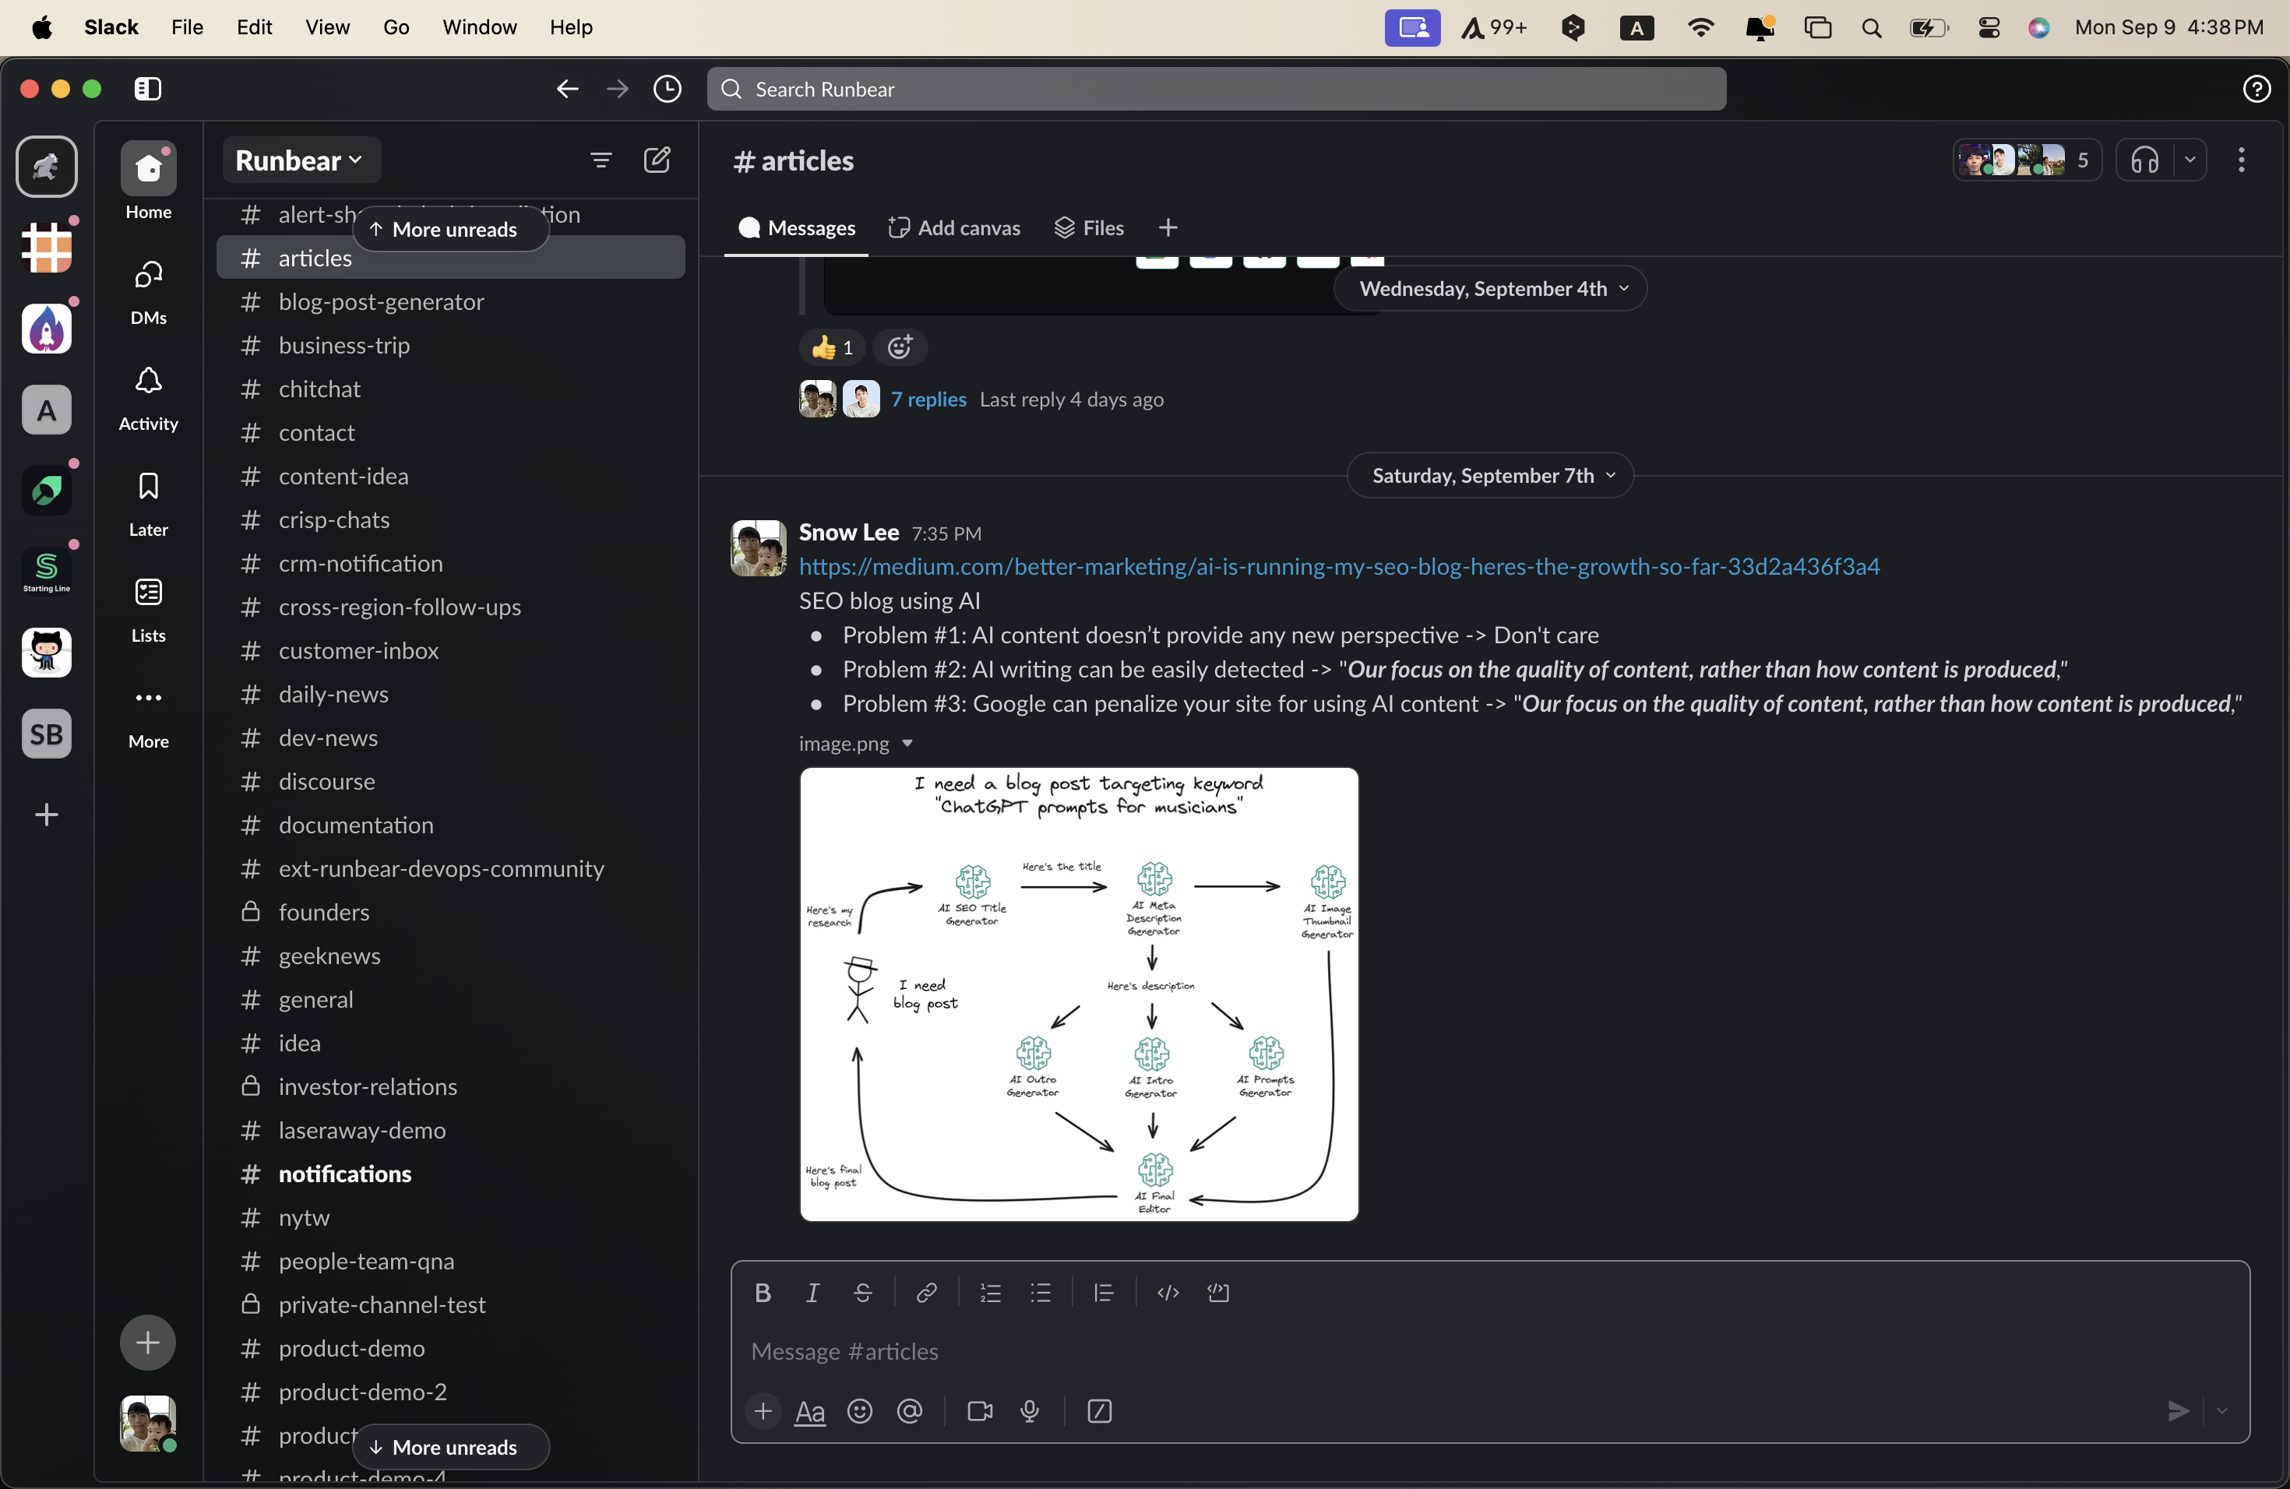Navigate back in history
Screen dimensions: 2290x1489
tap(567, 89)
